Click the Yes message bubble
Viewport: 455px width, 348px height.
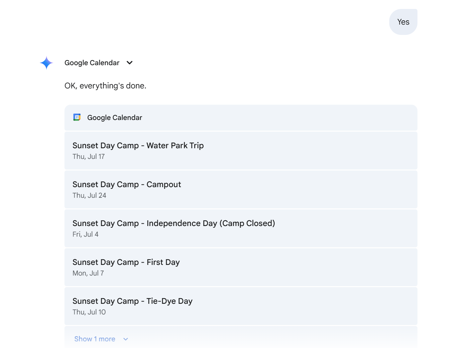403,22
